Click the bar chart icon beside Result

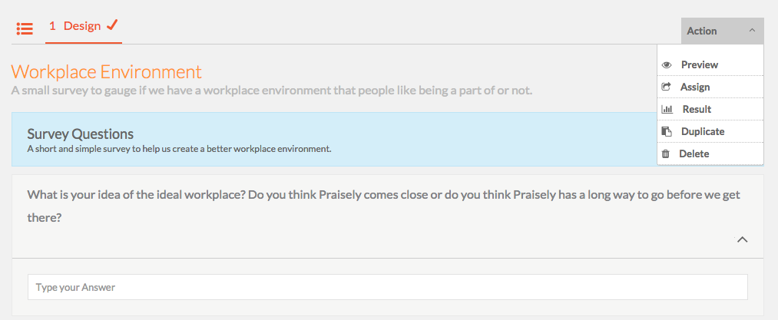click(x=667, y=109)
